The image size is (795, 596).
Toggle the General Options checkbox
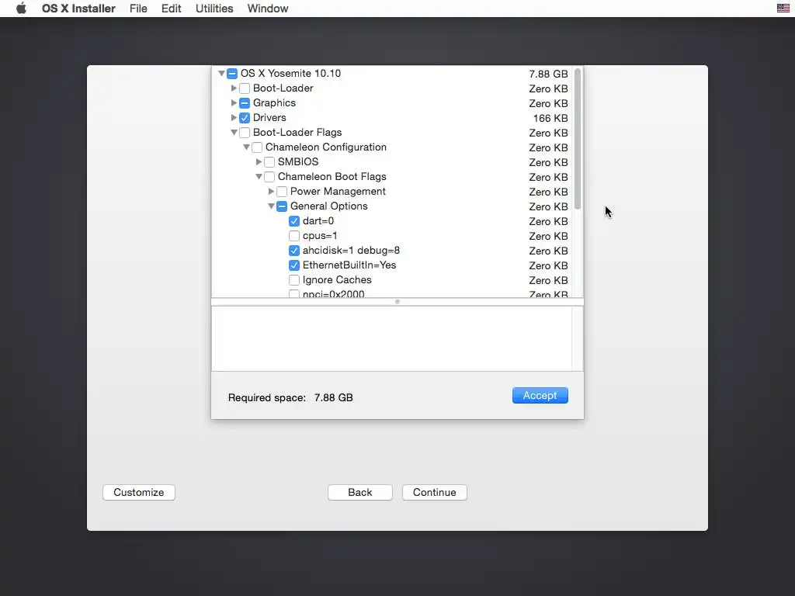282,206
